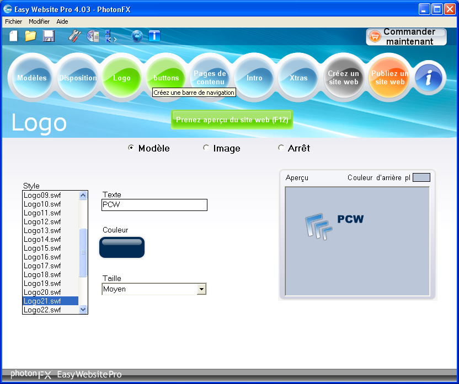Click Prenez aperçu du site web button
Screen dimensions: 459x384
pyautogui.click(x=232, y=120)
